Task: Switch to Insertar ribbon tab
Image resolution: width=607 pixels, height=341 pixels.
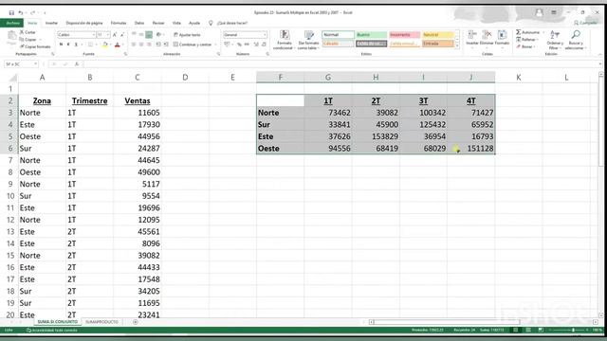Action: click(51, 23)
